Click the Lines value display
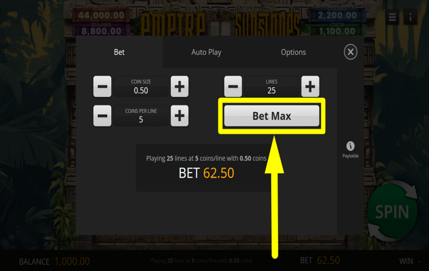Viewport: 429px width, 271px height. pyautogui.click(x=271, y=87)
